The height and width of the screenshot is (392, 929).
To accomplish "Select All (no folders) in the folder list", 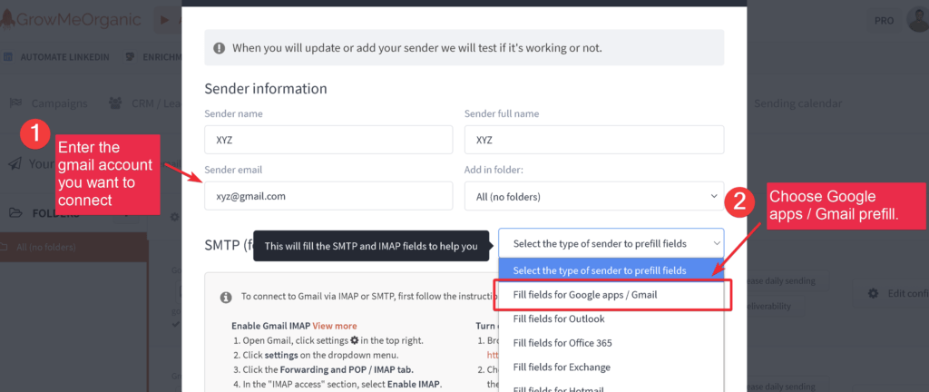I will [73, 248].
